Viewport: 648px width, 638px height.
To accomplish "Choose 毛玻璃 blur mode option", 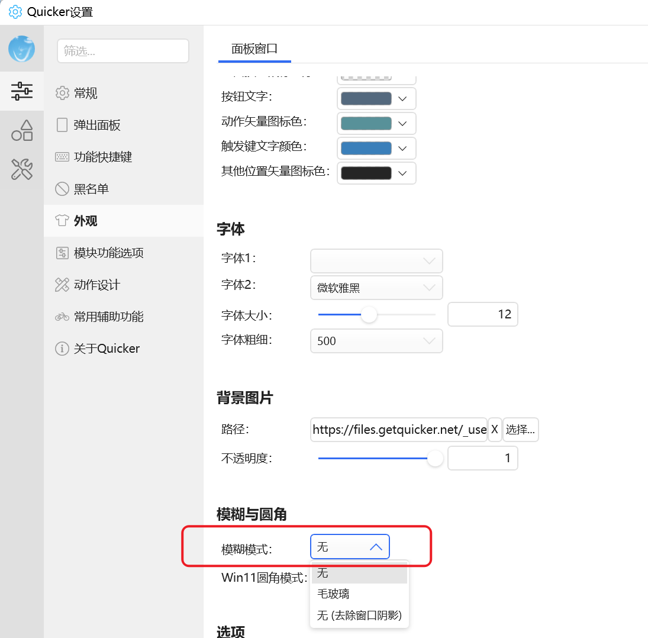I will coord(360,594).
